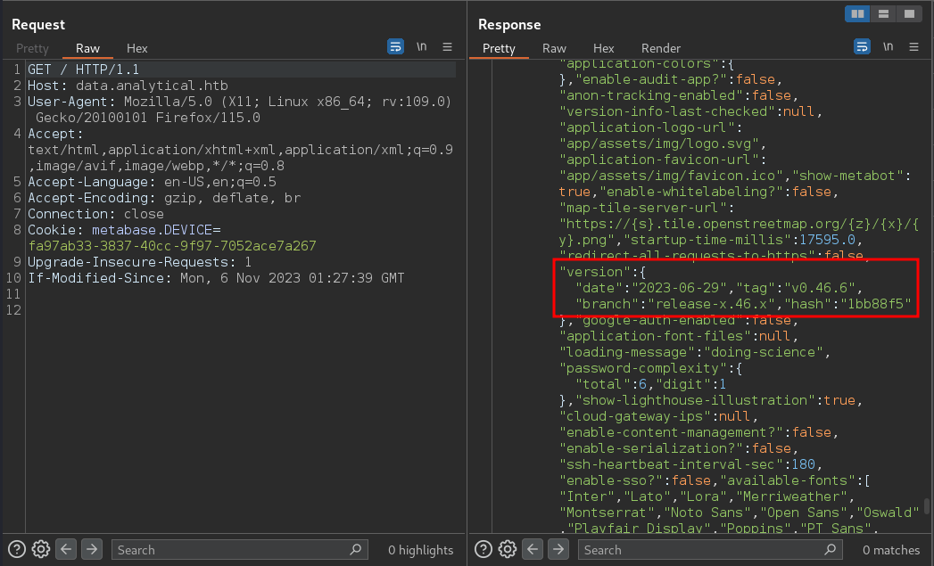Switch Response view to Render tab
The image size is (934, 566).
661,49
